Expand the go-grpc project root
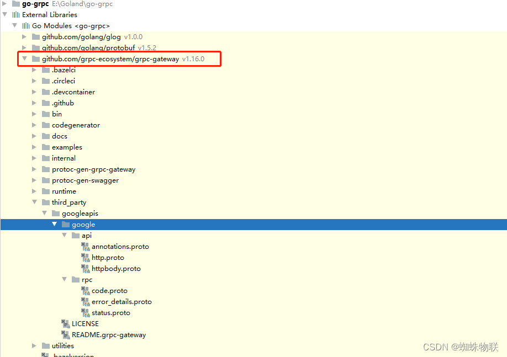 tap(4, 3)
